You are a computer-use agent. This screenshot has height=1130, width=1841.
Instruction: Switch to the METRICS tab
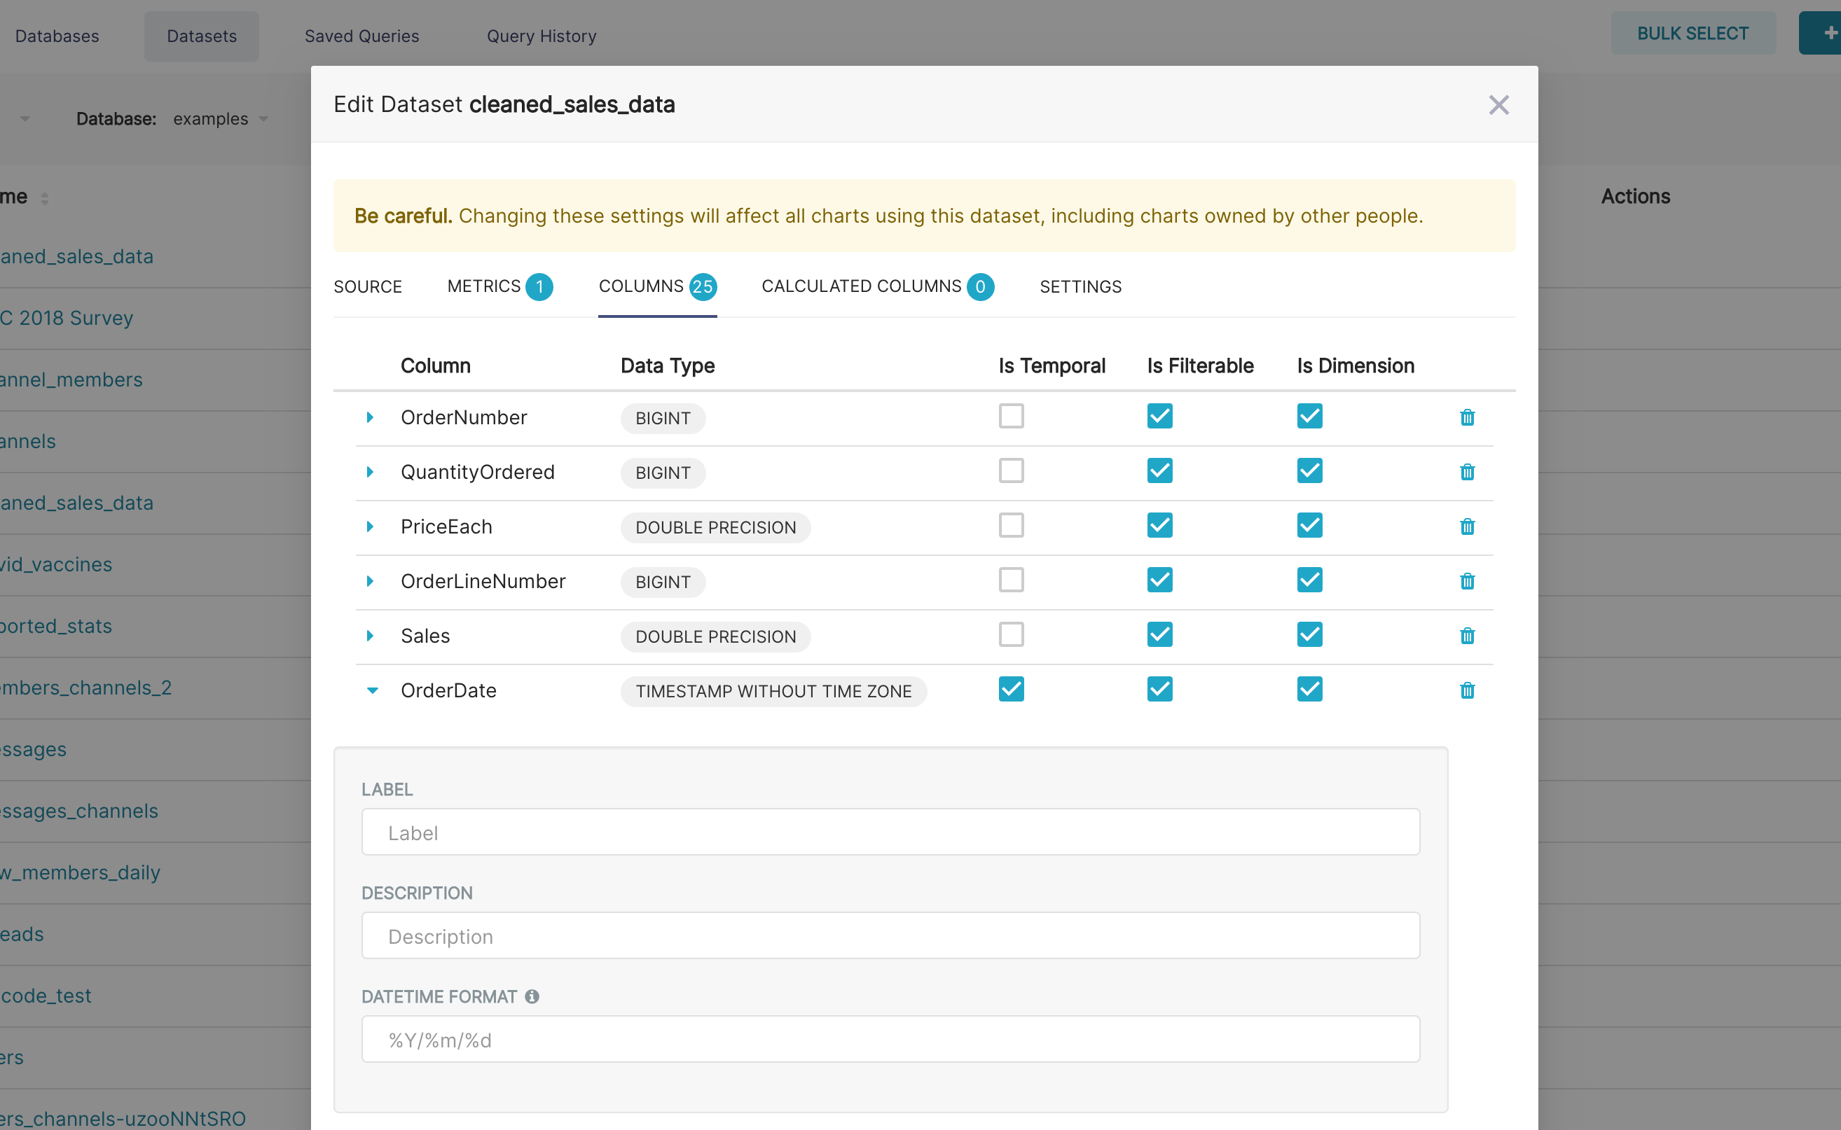[486, 286]
